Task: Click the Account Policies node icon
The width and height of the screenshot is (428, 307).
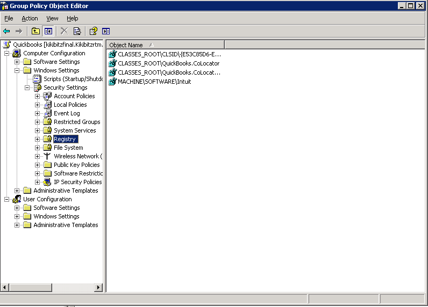Action: 47,96
